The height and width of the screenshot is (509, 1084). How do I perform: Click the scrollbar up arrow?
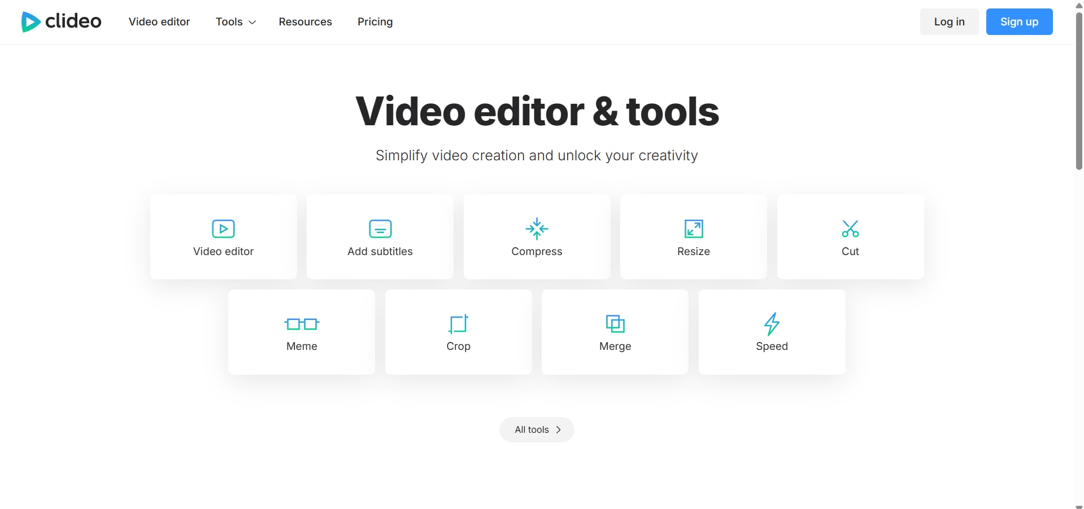click(1079, 5)
